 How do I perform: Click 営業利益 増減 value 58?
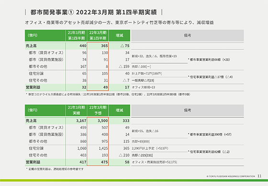(x=127, y=162)
